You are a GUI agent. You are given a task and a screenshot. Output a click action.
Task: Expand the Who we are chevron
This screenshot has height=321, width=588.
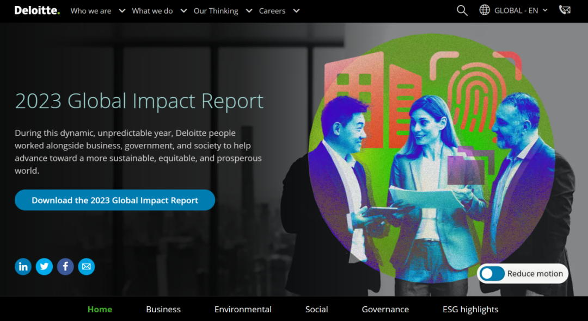[x=122, y=11]
